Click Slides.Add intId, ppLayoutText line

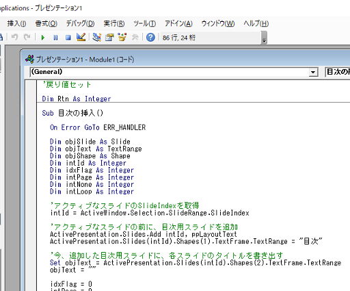(144, 234)
